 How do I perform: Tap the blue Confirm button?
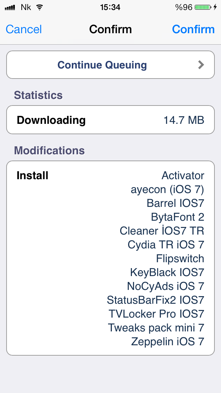(193, 29)
